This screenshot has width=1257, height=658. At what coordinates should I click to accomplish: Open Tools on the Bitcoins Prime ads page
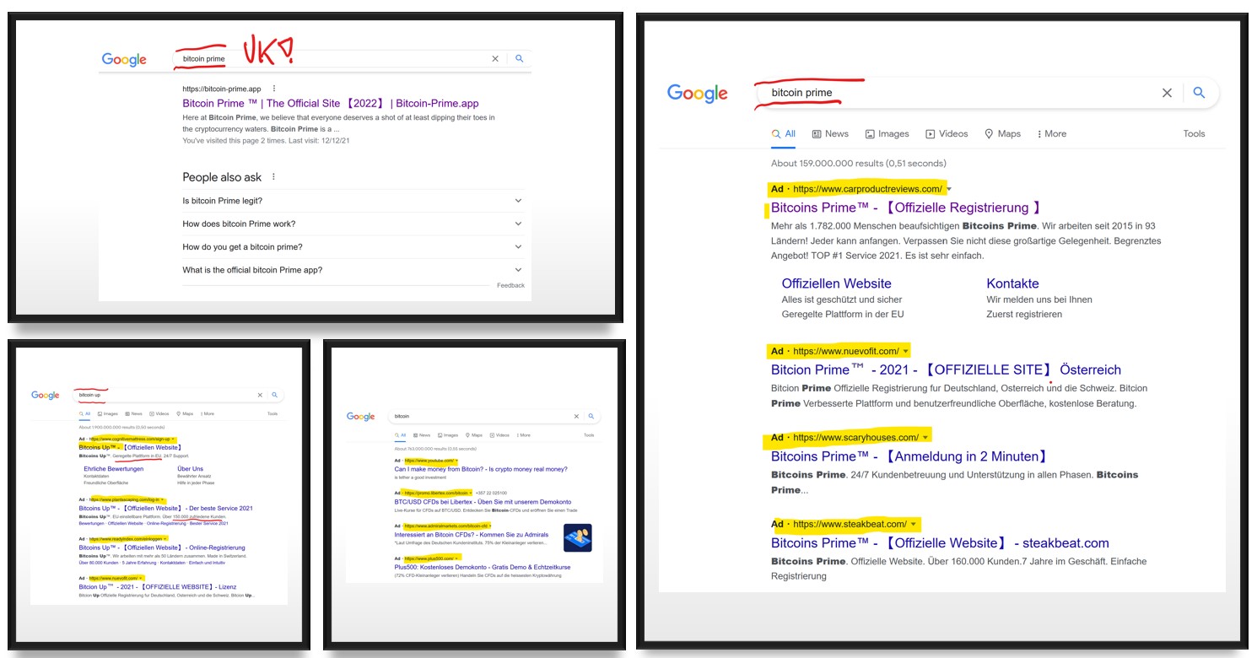[x=1194, y=133]
